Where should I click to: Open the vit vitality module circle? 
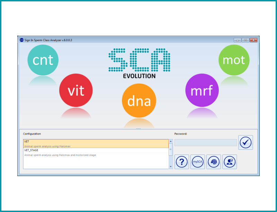[76, 90]
